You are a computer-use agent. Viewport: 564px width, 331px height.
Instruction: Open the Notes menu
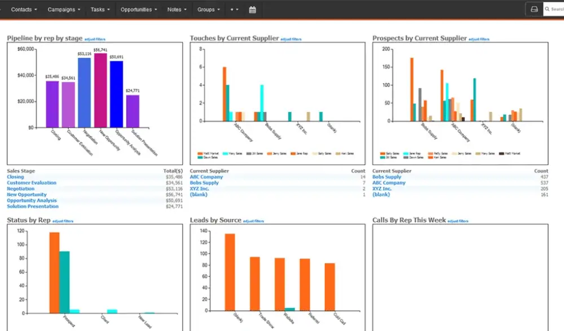[x=177, y=10]
